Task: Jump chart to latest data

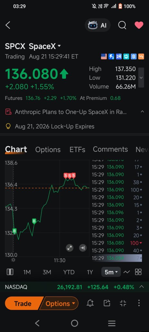Action: pos(83,248)
